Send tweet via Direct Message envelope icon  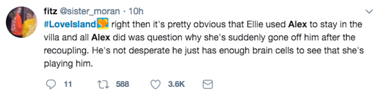point(207,85)
